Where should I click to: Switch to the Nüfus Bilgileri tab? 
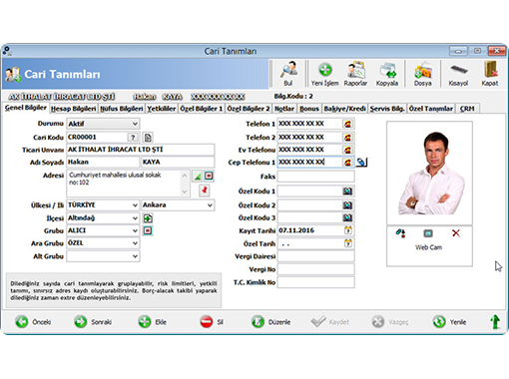tap(122, 109)
